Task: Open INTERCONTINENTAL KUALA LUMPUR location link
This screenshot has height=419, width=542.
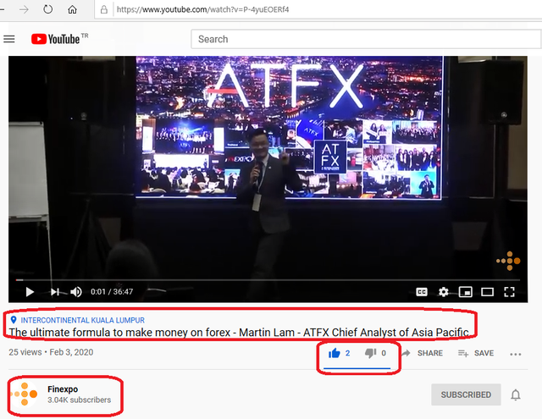Action: 83,320
